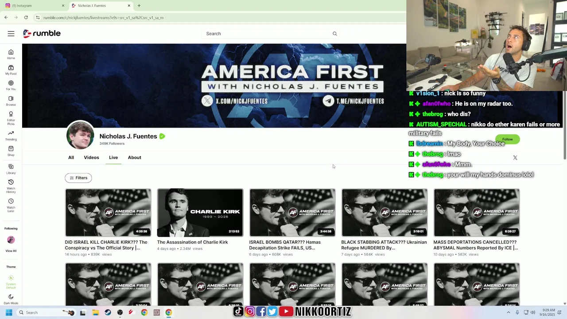Open For You in the sidebar
567x319 pixels.
point(11,85)
